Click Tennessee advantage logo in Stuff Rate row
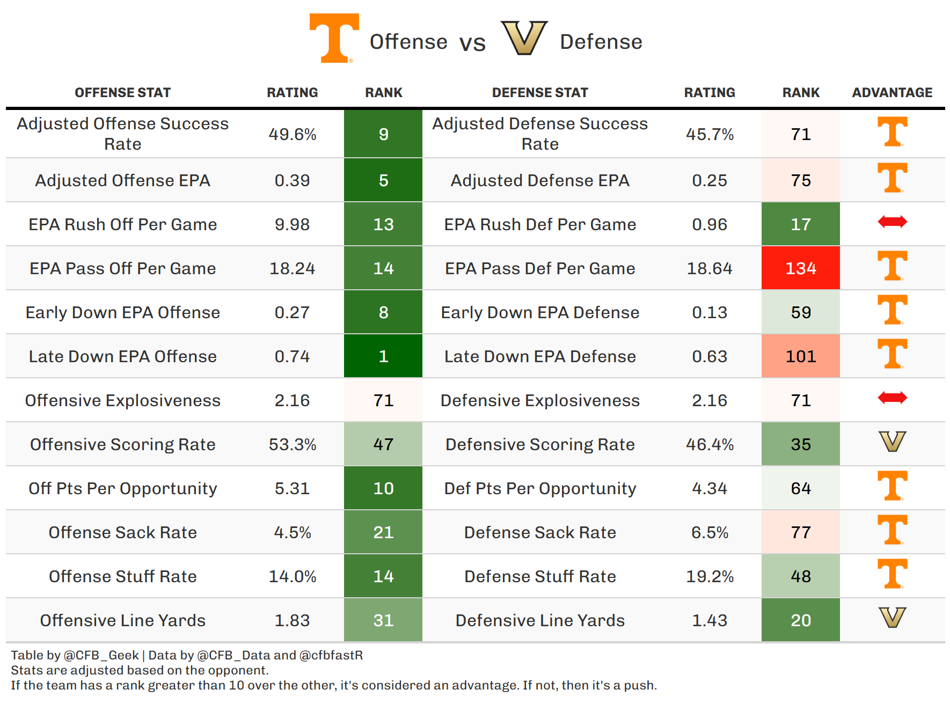950x704 pixels. [x=892, y=574]
